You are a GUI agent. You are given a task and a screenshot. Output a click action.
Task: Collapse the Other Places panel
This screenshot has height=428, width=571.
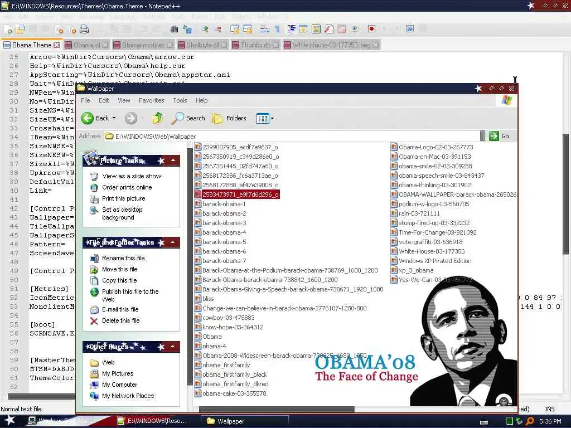(173, 347)
